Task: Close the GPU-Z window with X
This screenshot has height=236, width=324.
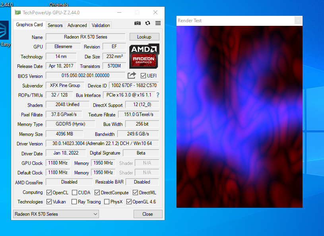Action: point(155,12)
